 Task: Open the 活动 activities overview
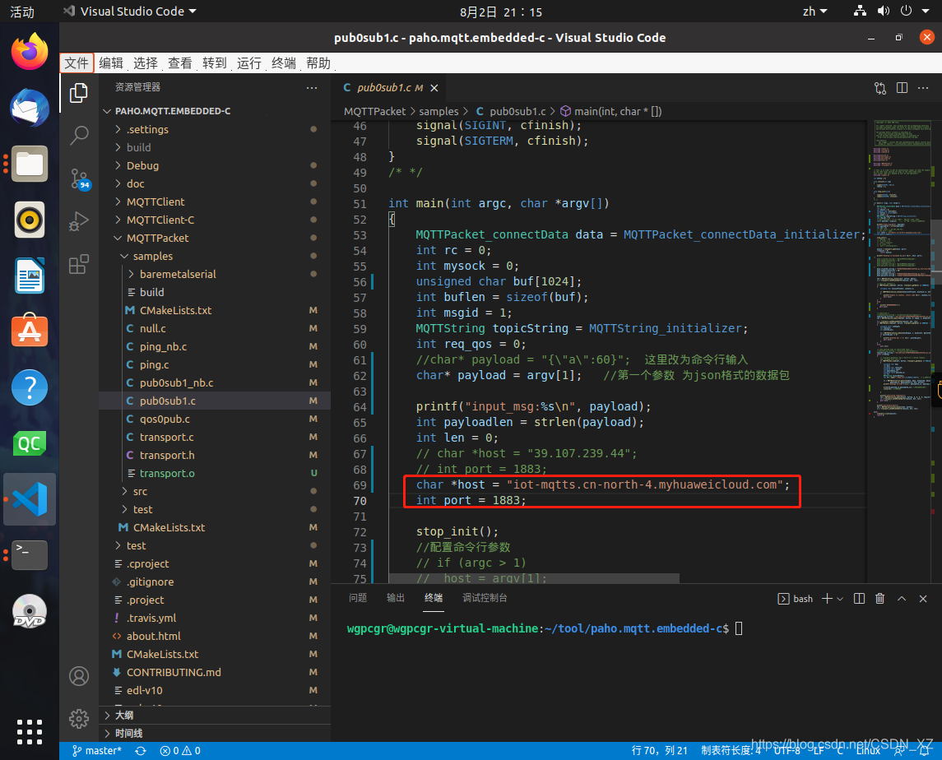click(x=22, y=12)
